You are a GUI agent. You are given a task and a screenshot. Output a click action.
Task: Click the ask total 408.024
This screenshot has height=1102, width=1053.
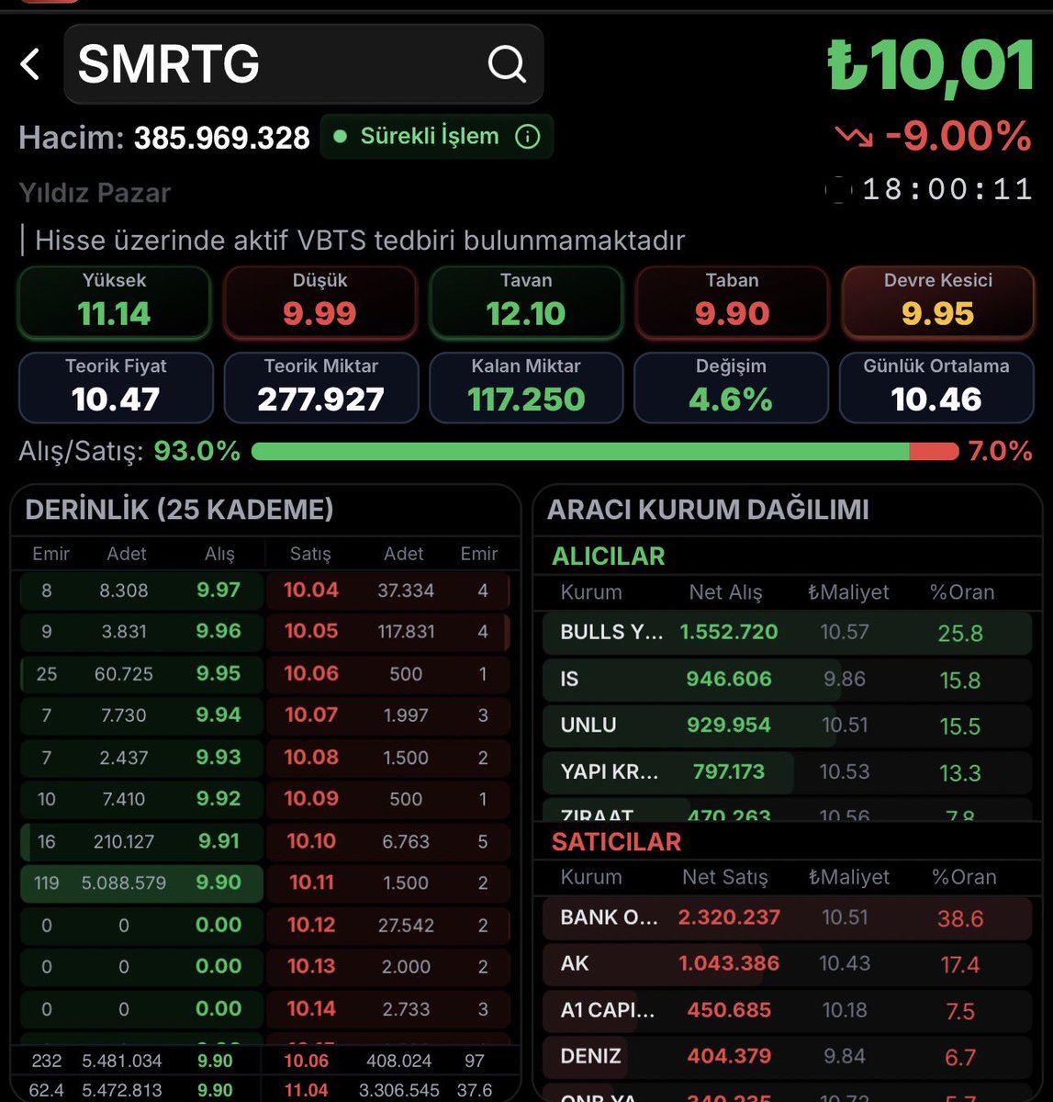(398, 1062)
